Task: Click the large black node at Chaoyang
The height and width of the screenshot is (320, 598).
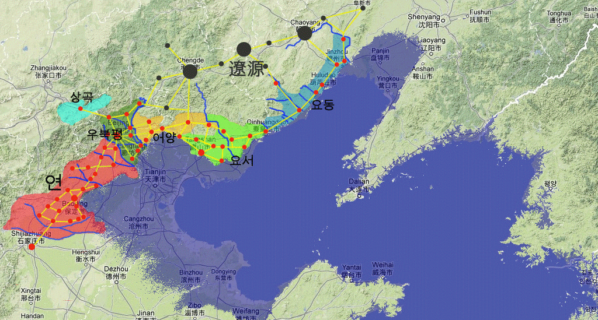Action: (305, 33)
